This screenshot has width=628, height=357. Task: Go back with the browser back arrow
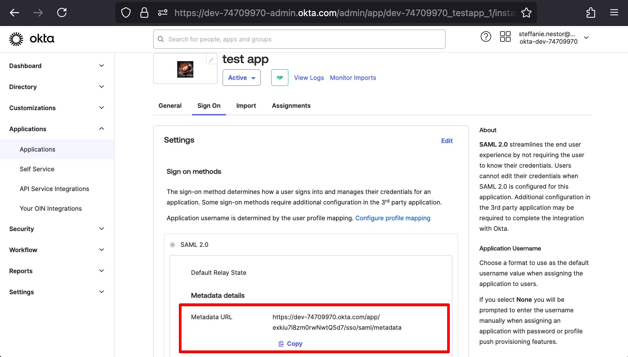[14, 13]
